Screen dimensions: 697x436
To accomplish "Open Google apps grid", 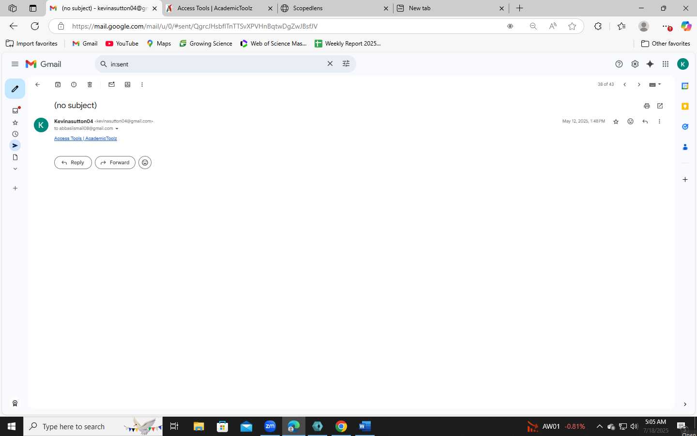I will pos(666,64).
